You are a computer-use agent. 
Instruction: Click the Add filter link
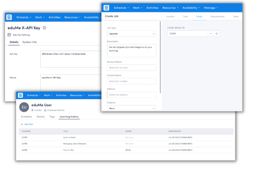click(27, 124)
